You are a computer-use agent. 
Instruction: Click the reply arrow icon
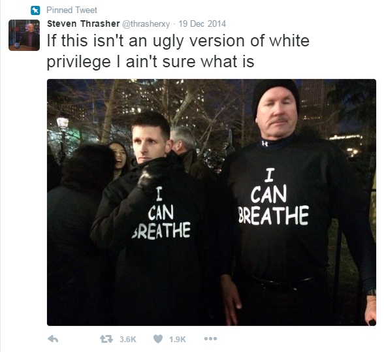coord(53,339)
